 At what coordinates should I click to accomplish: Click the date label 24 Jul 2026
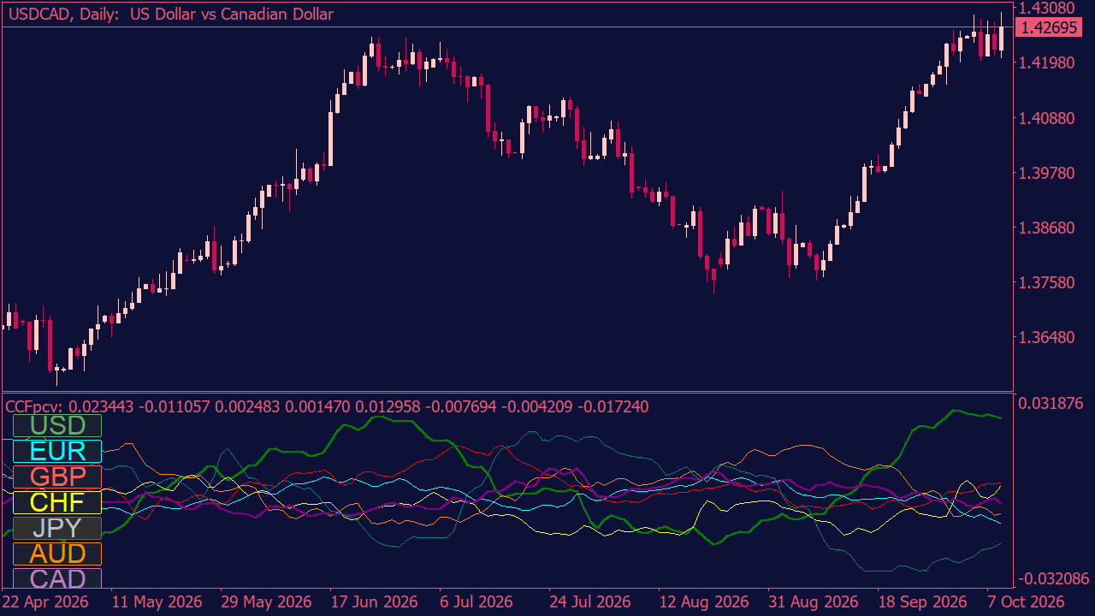590,602
